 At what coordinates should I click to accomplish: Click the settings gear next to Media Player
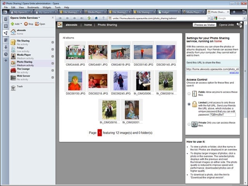coord(53,56)
